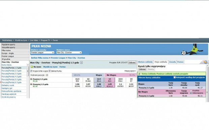Select Popularne sporty in sidebar

point(15,44)
